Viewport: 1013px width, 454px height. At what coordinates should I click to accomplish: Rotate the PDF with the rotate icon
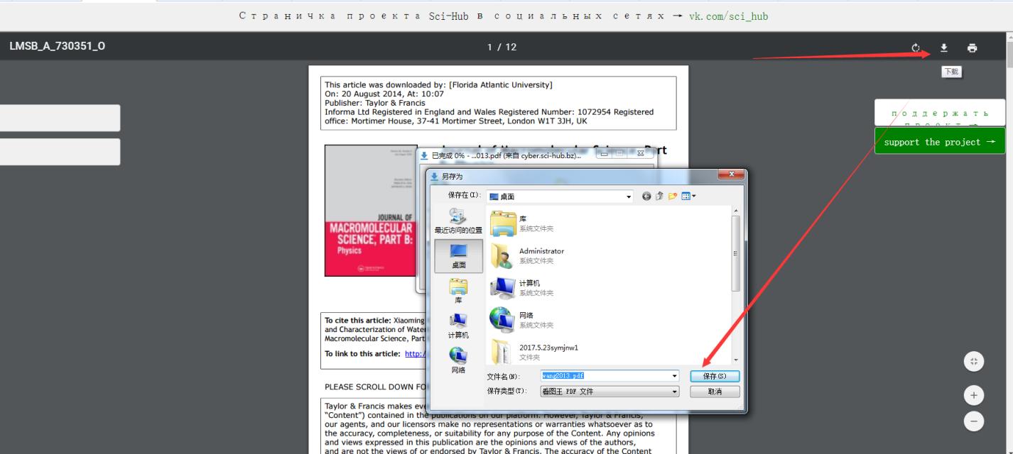click(916, 48)
